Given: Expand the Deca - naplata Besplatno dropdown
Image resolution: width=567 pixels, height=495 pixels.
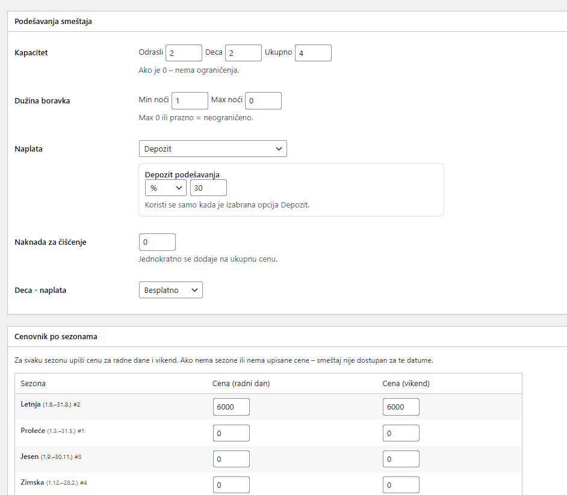Looking at the screenshot, I should click(x=170, y=290).
